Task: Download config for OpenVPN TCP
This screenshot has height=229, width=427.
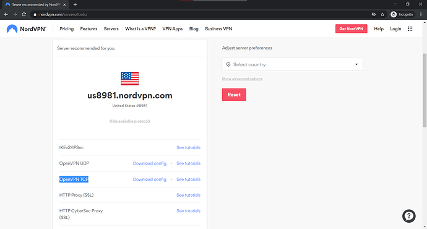Action: tap(150, 179)
